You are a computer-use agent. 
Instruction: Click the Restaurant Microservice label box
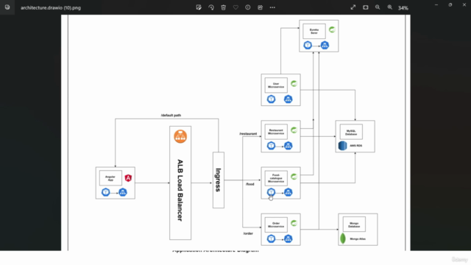coord(276,132)
